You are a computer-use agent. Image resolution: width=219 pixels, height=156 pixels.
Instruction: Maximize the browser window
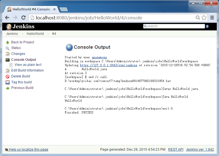(x=201, y=3)
